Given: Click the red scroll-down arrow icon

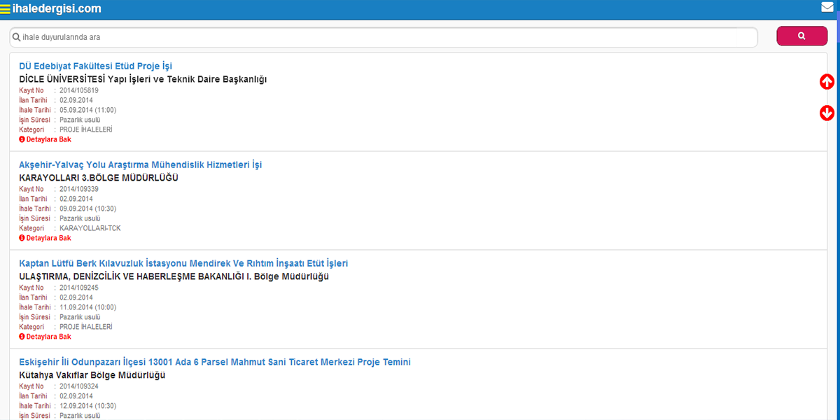Looking at the screenshot, I should [x=827, y=113].
